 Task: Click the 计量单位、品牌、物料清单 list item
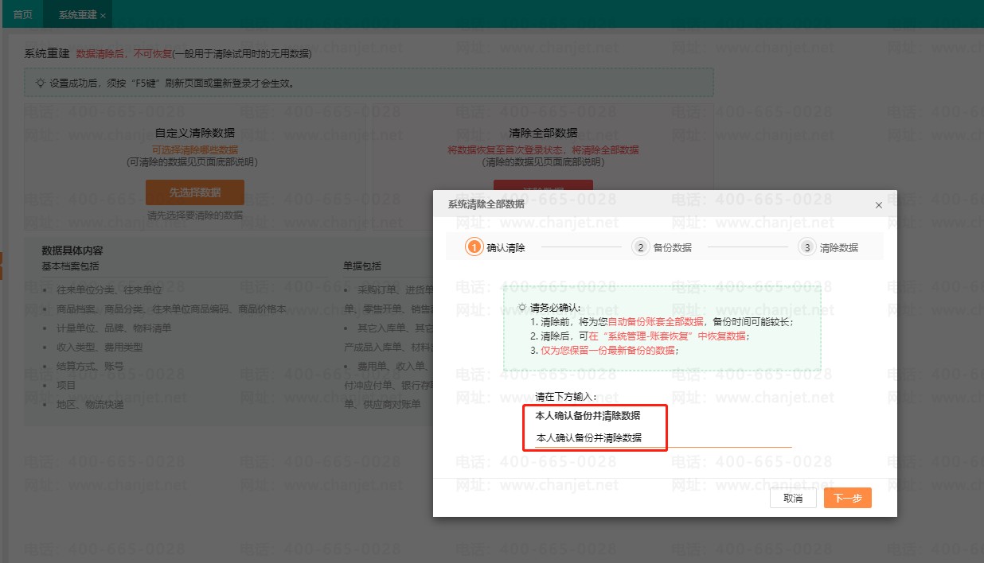(x=114, y=328)
